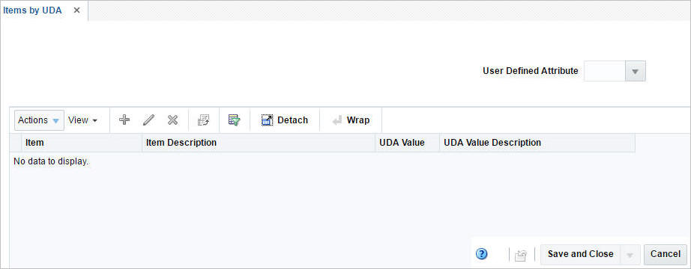691x269 pixels.
Task: Click the disabled notes icon beside Help
Action: pyautogui.click(x=521, y=255)
